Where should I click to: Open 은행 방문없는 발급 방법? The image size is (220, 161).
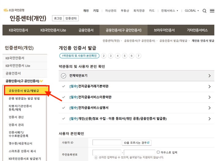point(24,98)
